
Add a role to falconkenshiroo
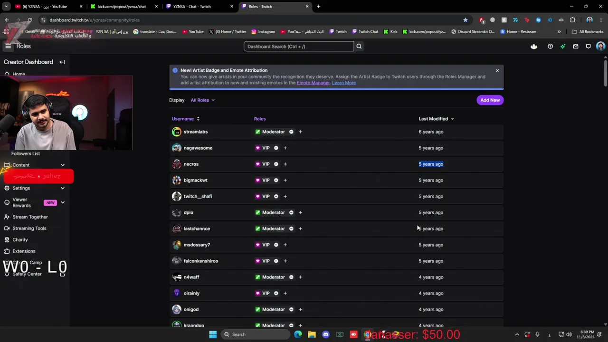pos(285,261)
